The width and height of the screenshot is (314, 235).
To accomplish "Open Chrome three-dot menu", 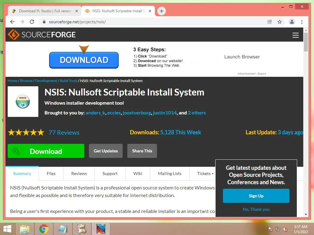I will pos(302,22).
